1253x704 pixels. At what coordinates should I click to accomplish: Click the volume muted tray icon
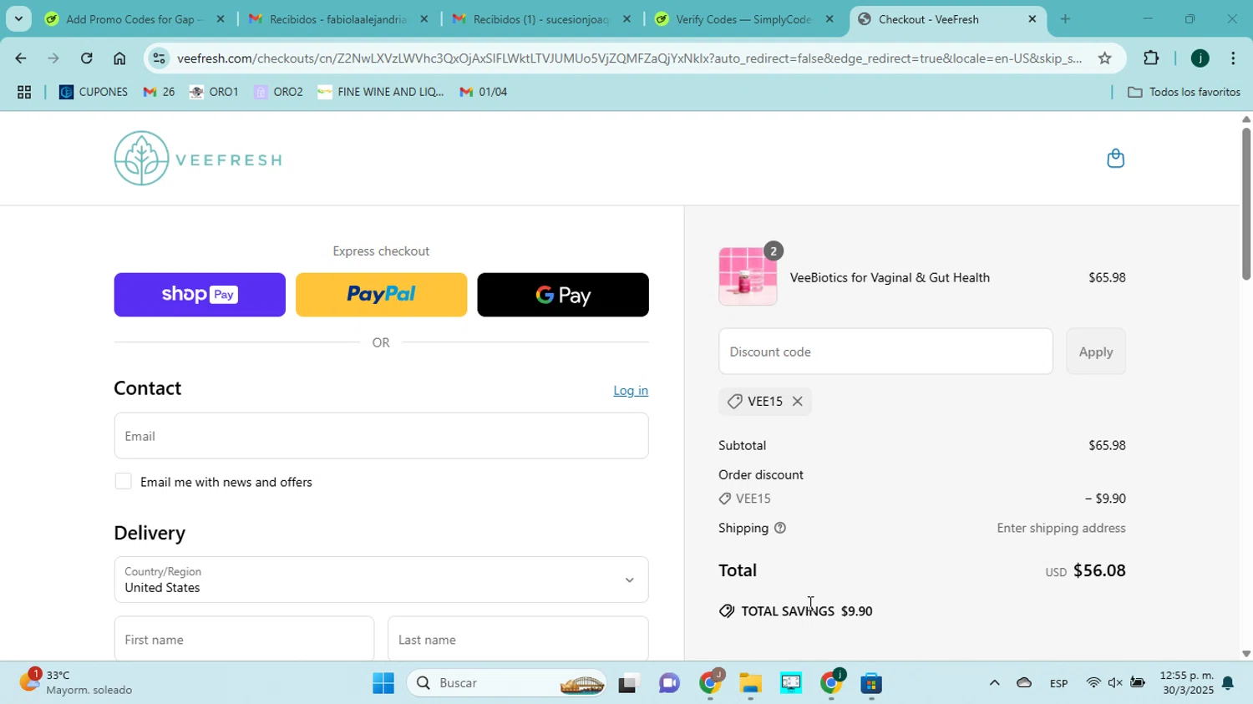(x=1115, y=682)
